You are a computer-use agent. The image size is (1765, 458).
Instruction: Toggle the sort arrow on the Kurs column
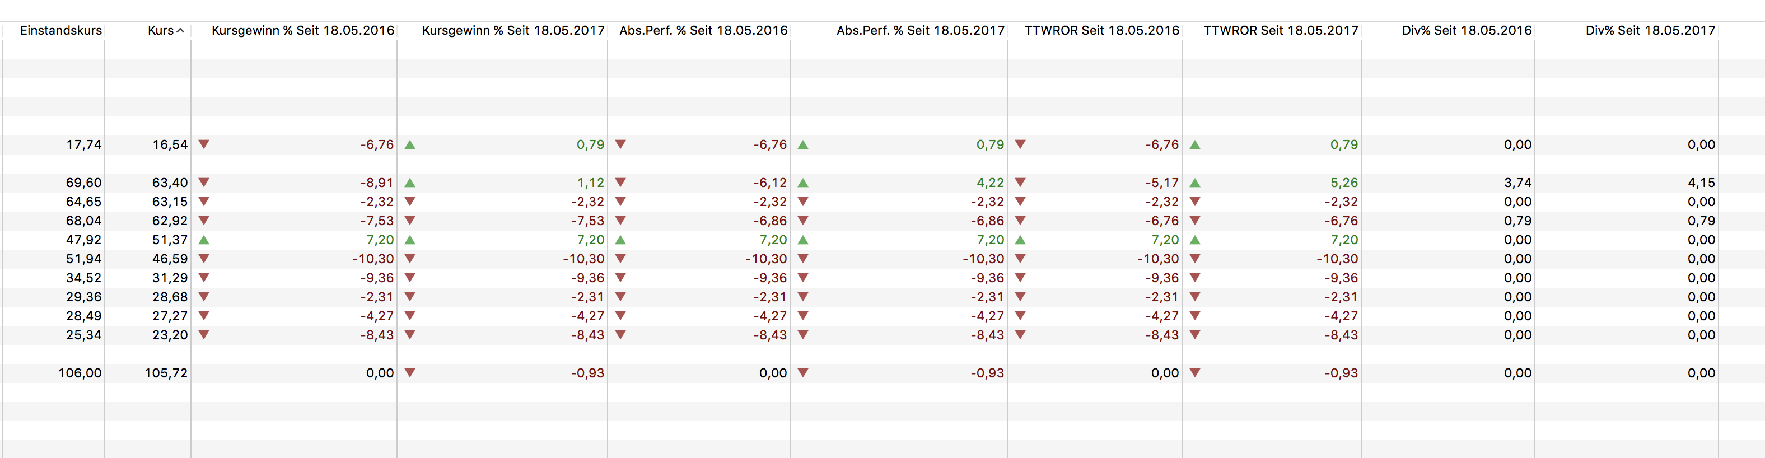tap(180, 31)
